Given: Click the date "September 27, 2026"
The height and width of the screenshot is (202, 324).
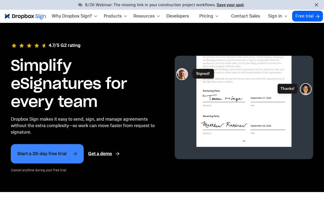Looking at the screenshot, I should [261, 98].
